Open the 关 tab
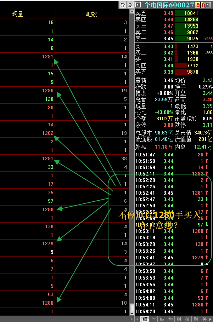 [204, 319]
